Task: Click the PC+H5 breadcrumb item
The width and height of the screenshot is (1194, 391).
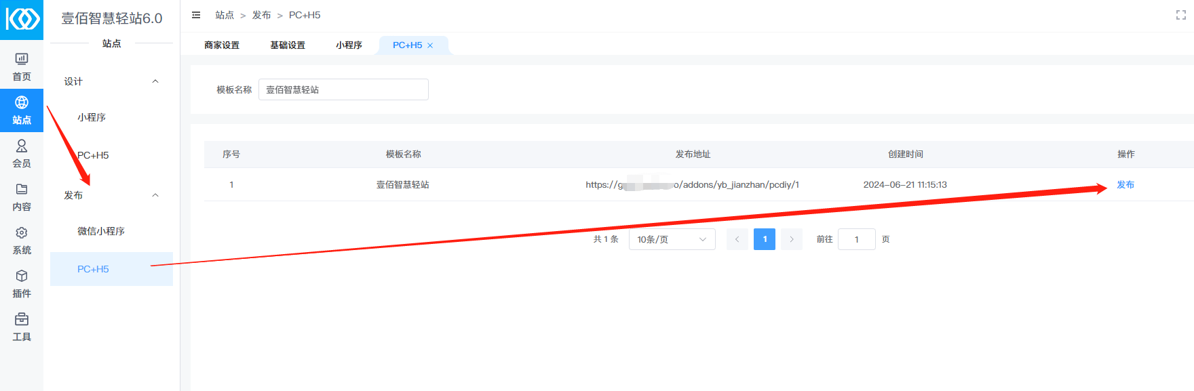Action: 305,15
